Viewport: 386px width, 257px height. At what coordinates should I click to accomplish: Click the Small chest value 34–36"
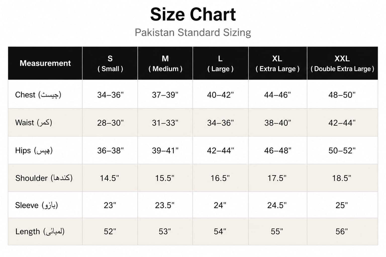[110, 95]
